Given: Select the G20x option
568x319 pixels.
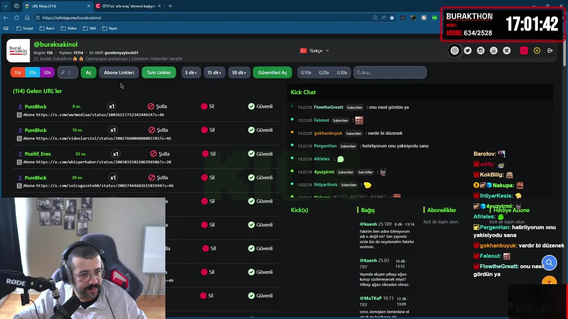Looking at the screenshot, I should pyautogui.click(x=324, y=72).
